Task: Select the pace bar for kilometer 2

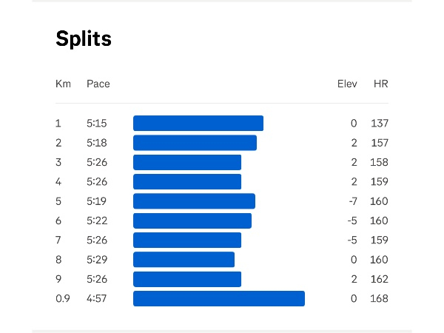Action: (195, 143)
